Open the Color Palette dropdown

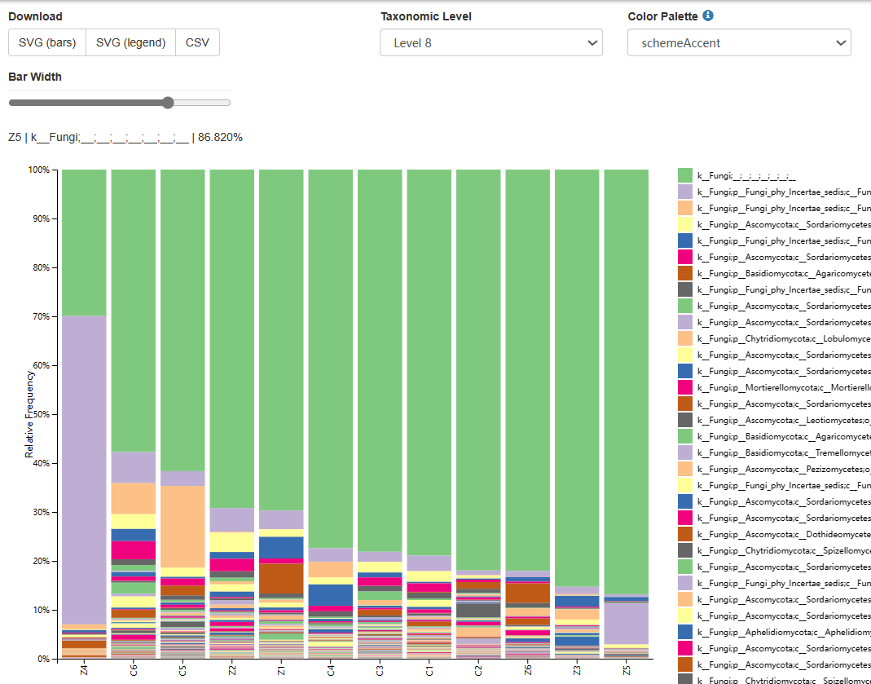click(738, 42)
